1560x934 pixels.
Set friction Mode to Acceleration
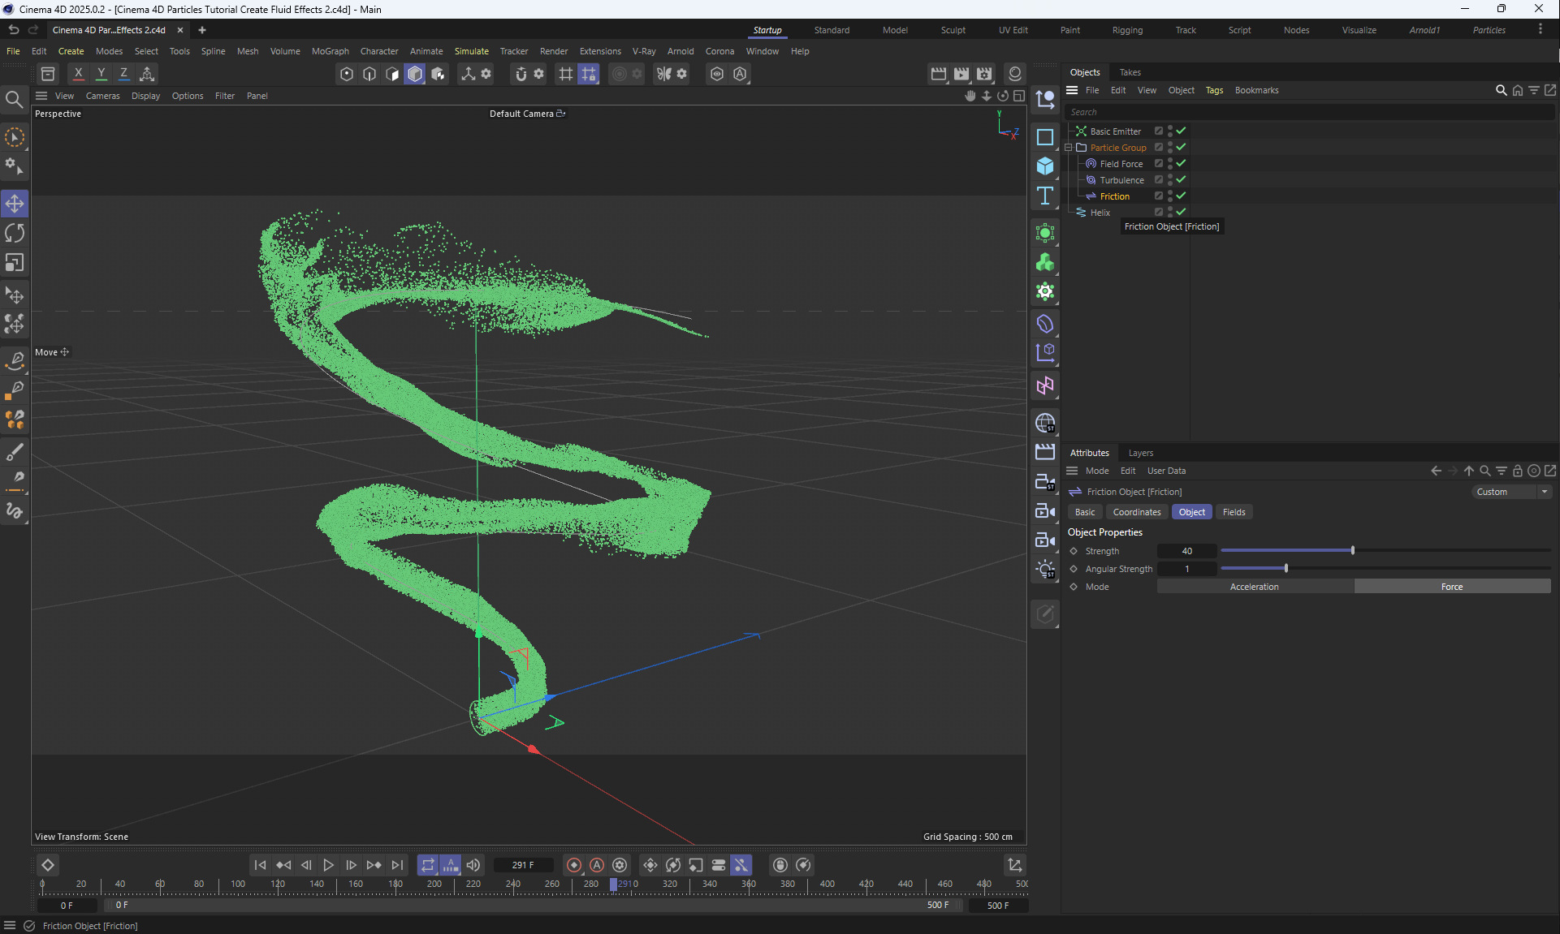coord(1255,587)
